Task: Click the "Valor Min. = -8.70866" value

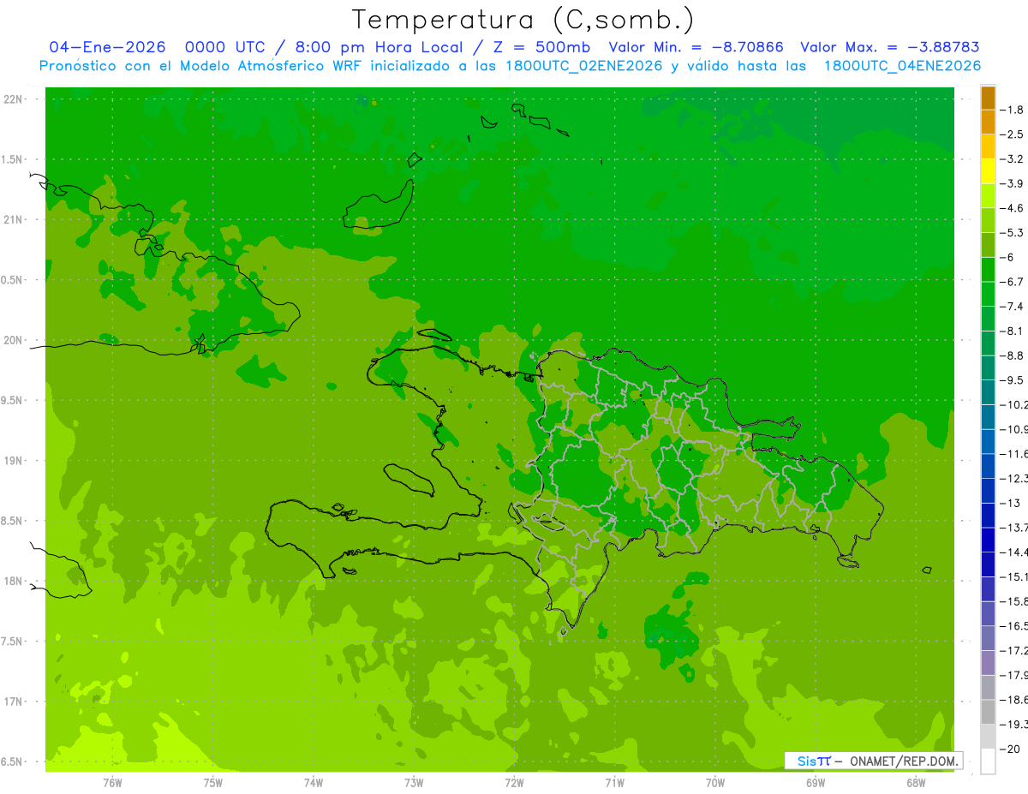Action: [696, 47]
